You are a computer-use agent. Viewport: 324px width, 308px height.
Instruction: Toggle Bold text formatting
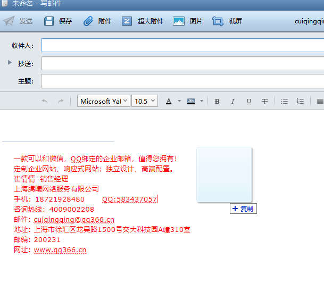point(217,101)
